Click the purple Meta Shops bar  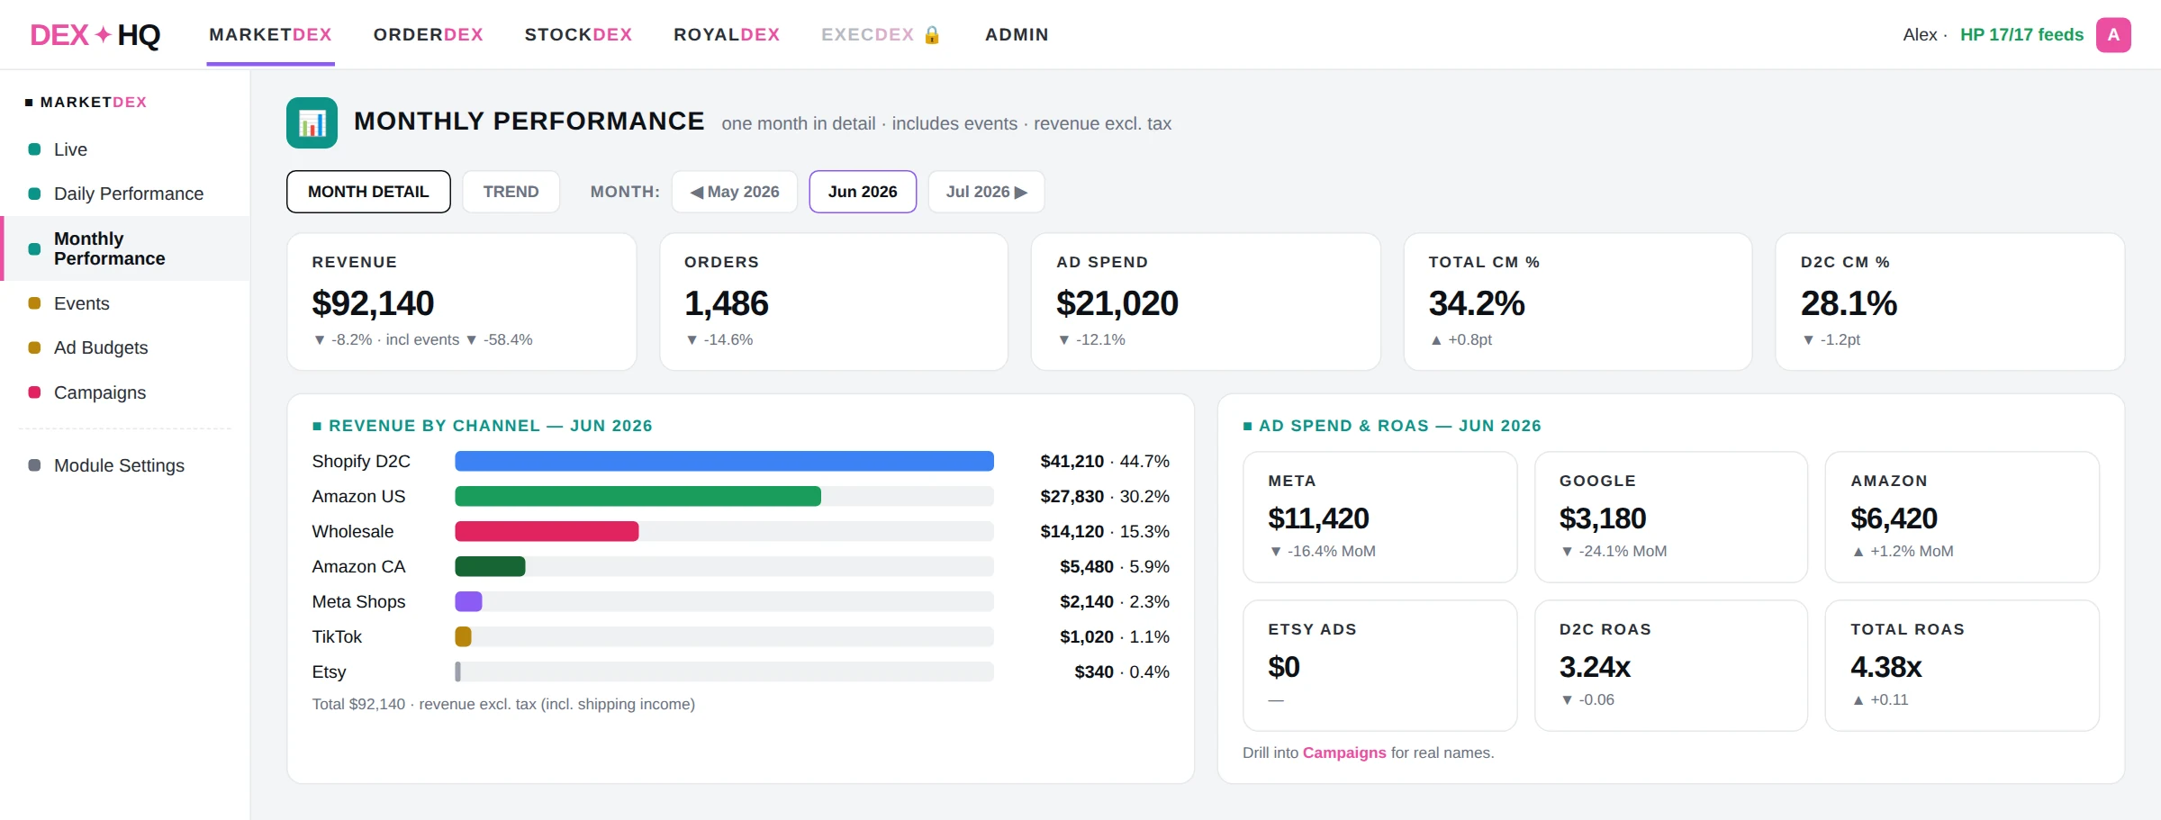[468, 601]
